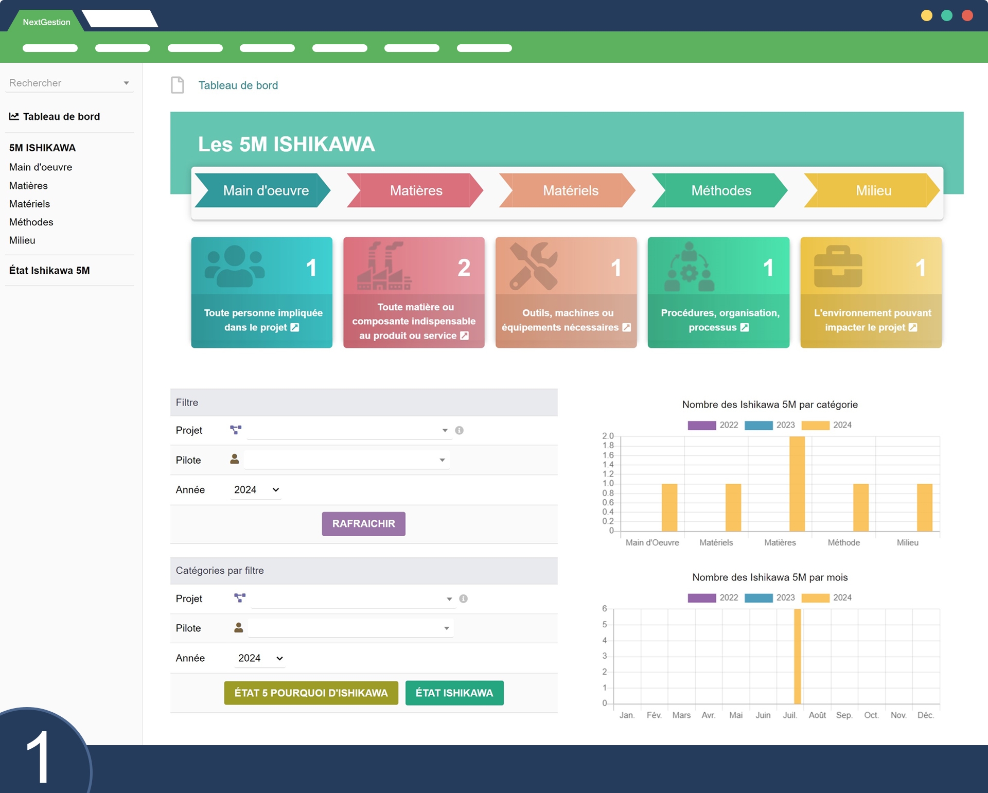Click the document icon beside Tableau de bord title

(178, 85)
